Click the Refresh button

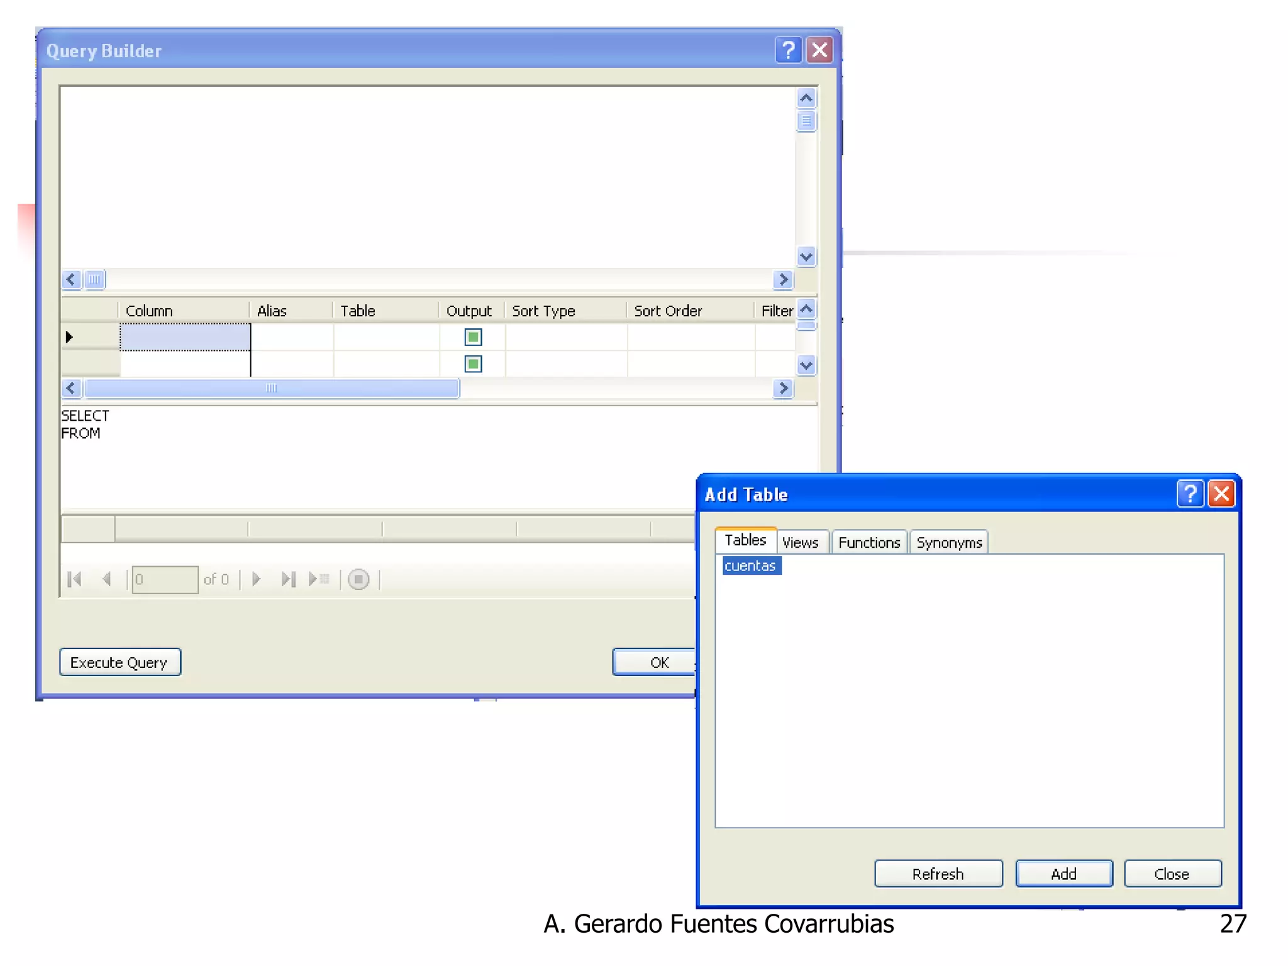pos(938,874)
